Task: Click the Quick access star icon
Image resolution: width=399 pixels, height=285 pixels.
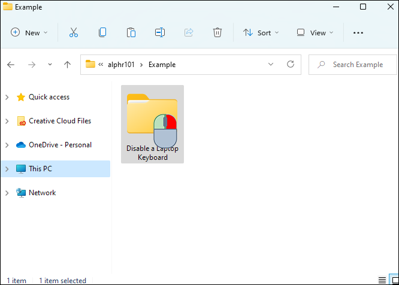Action: tap(21, 97)
